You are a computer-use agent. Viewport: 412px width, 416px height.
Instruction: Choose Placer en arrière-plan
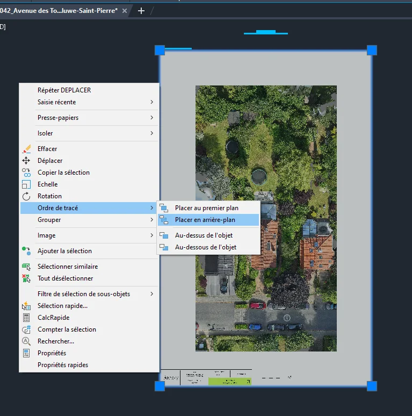[x=205, y=220]
